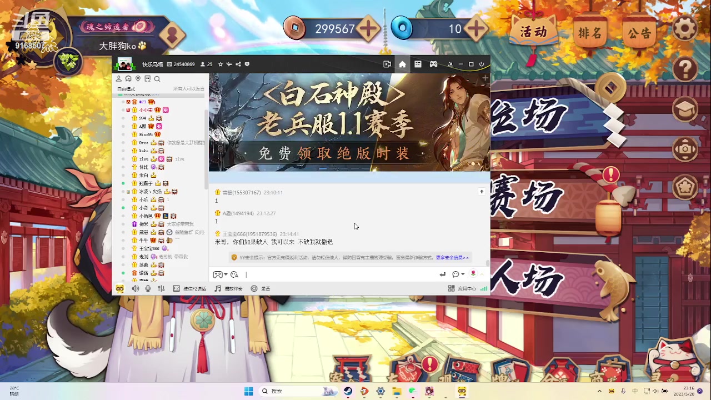Open the audio mixer sliders icon
Viewport: 711px width, 400px height.
(x=161, y=288)
